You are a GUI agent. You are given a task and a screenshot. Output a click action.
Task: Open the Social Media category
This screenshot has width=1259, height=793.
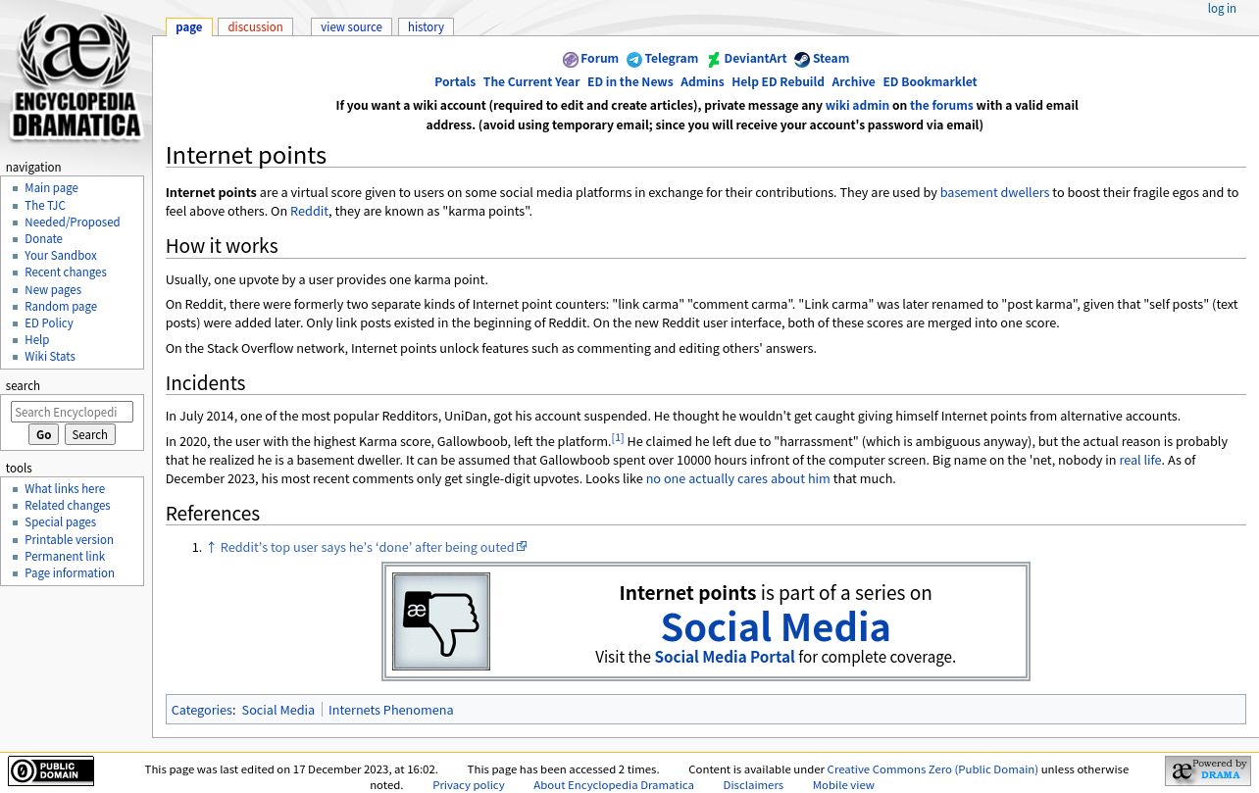[278, 711]
